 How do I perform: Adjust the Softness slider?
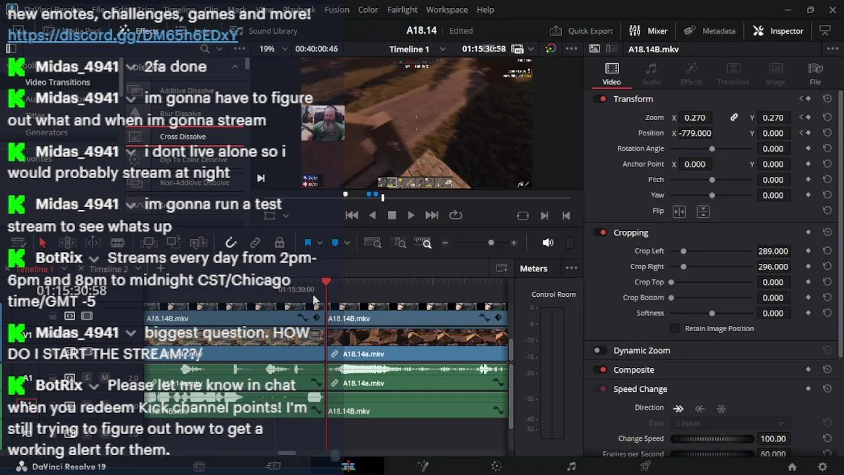click(x=711, y=313)
